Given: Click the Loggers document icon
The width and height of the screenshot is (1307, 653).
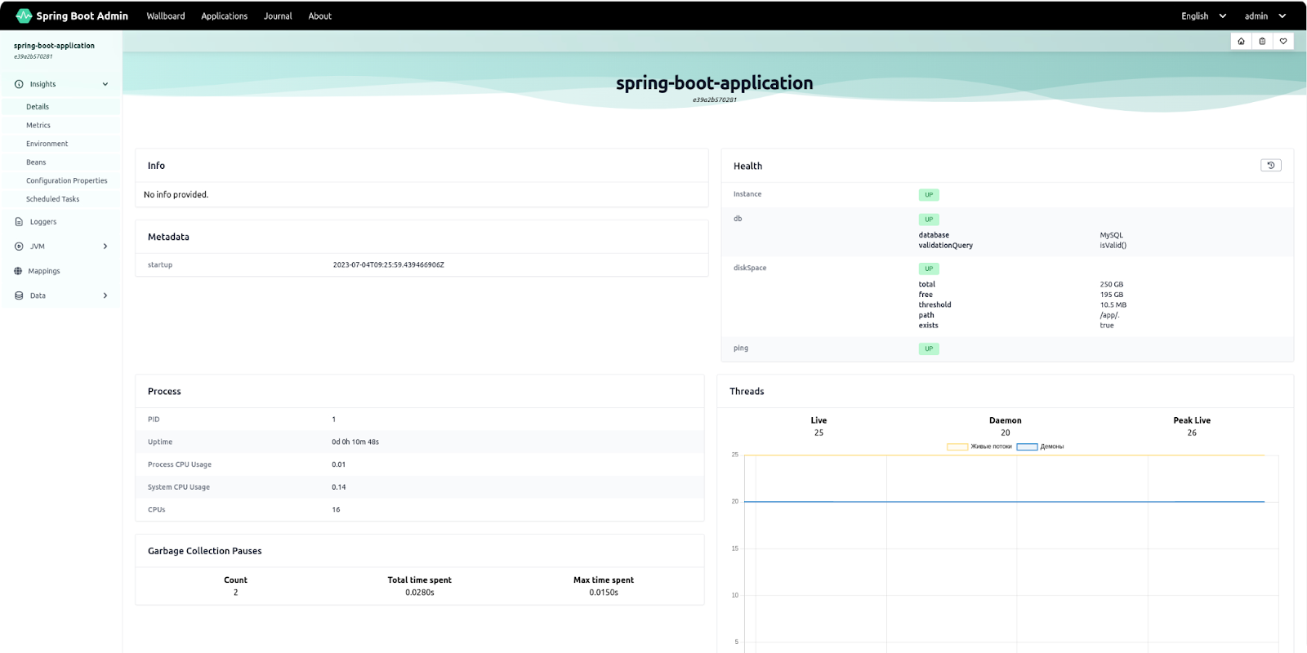Looking at the screenshot, I should (x=19, y=222).
